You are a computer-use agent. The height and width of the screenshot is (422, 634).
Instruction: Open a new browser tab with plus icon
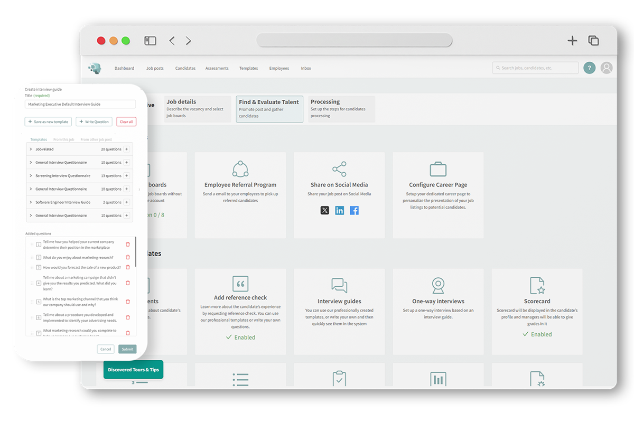[572, 41]
